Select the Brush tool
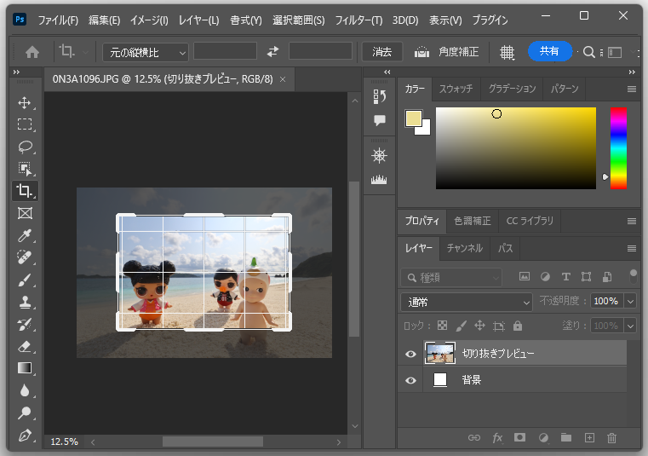The height and width of the screenshot is (456, 648). [x=25, y=280]
